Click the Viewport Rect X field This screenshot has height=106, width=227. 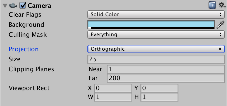click(x=113, y=88)
